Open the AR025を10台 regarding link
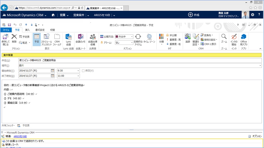This screenshot has height=148, width=264. click(x=20, y=136)
